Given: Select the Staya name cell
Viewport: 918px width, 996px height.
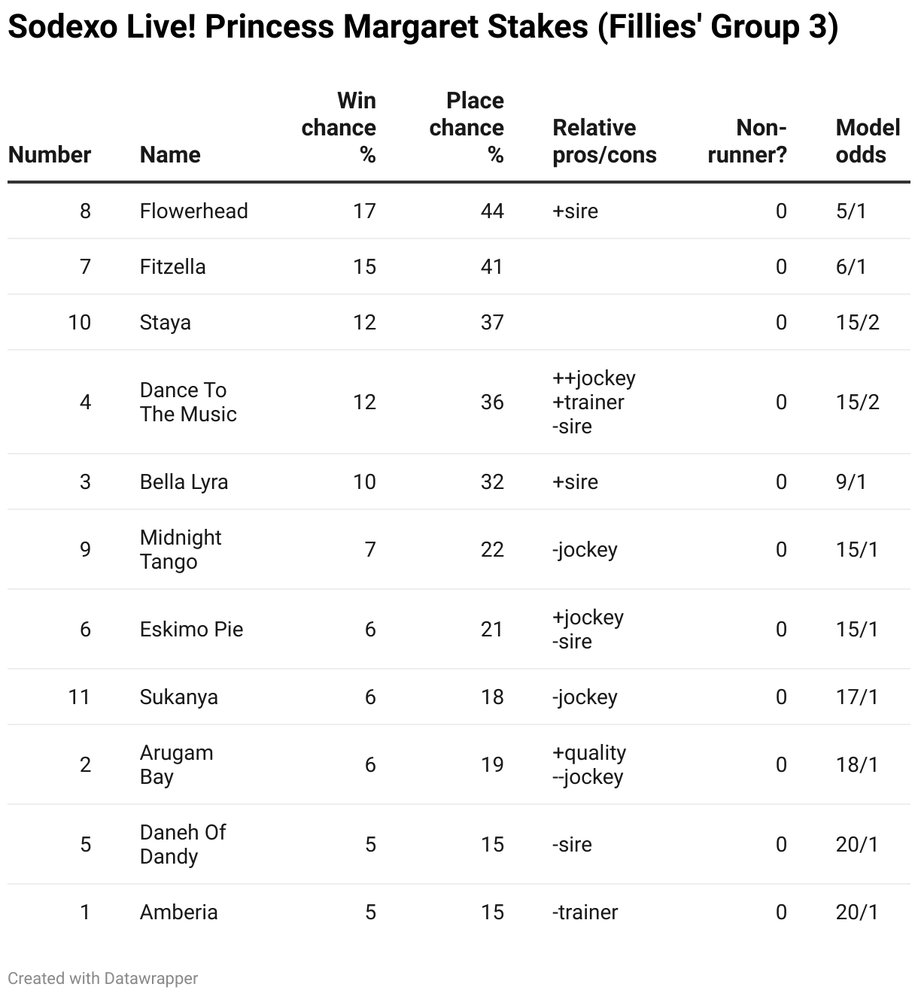Looking at the screenshot, I should coord(165,322).
